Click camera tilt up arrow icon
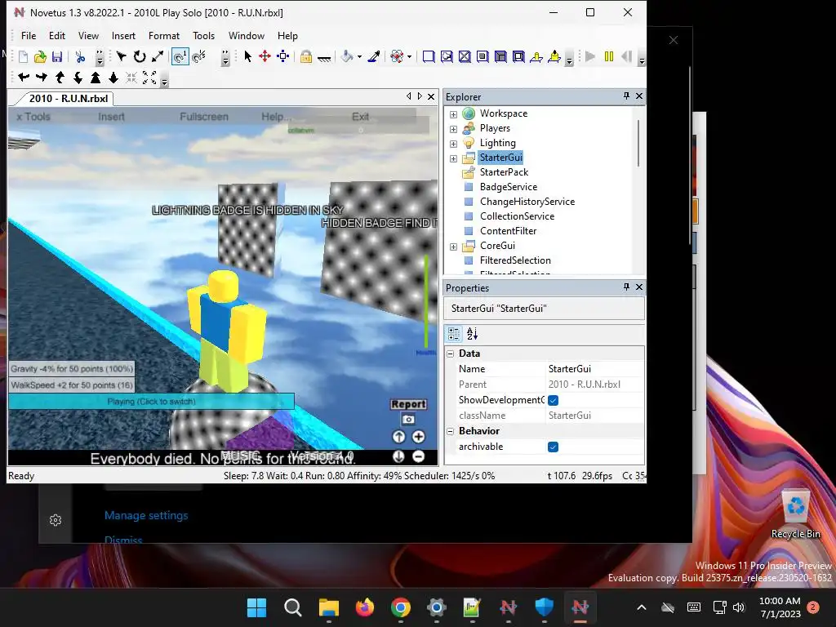The image size is (836, 627). [60, 78]
